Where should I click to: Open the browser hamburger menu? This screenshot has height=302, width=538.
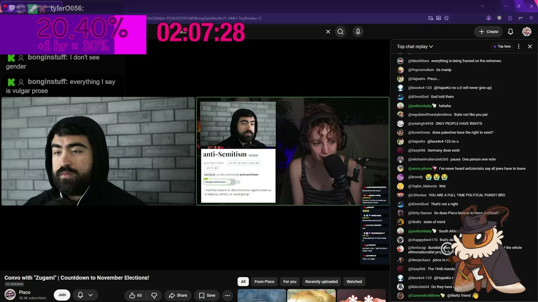coord(531,18)
